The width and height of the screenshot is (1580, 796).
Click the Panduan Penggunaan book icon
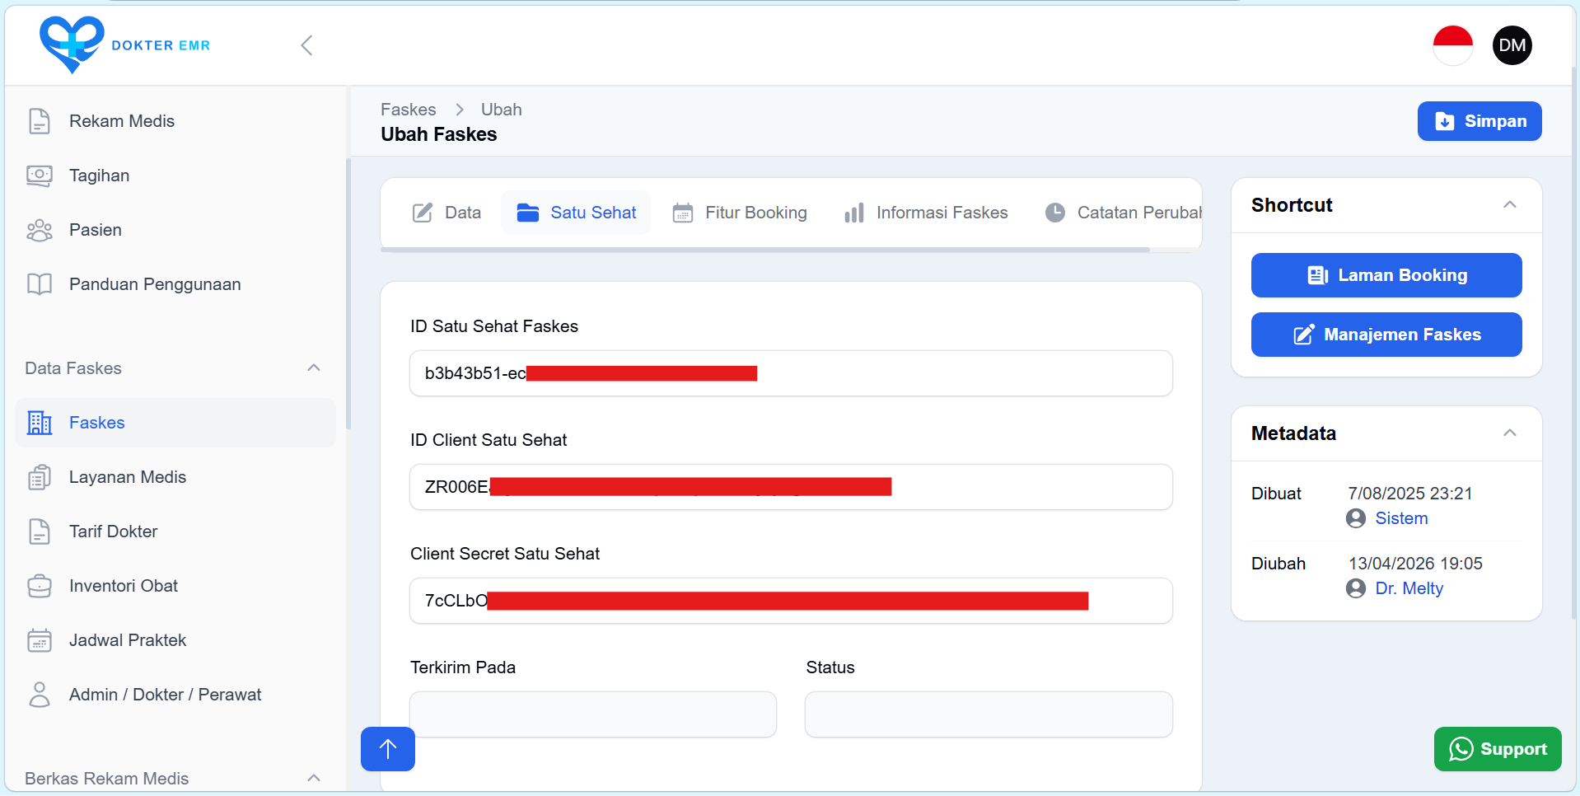[40, 284]
